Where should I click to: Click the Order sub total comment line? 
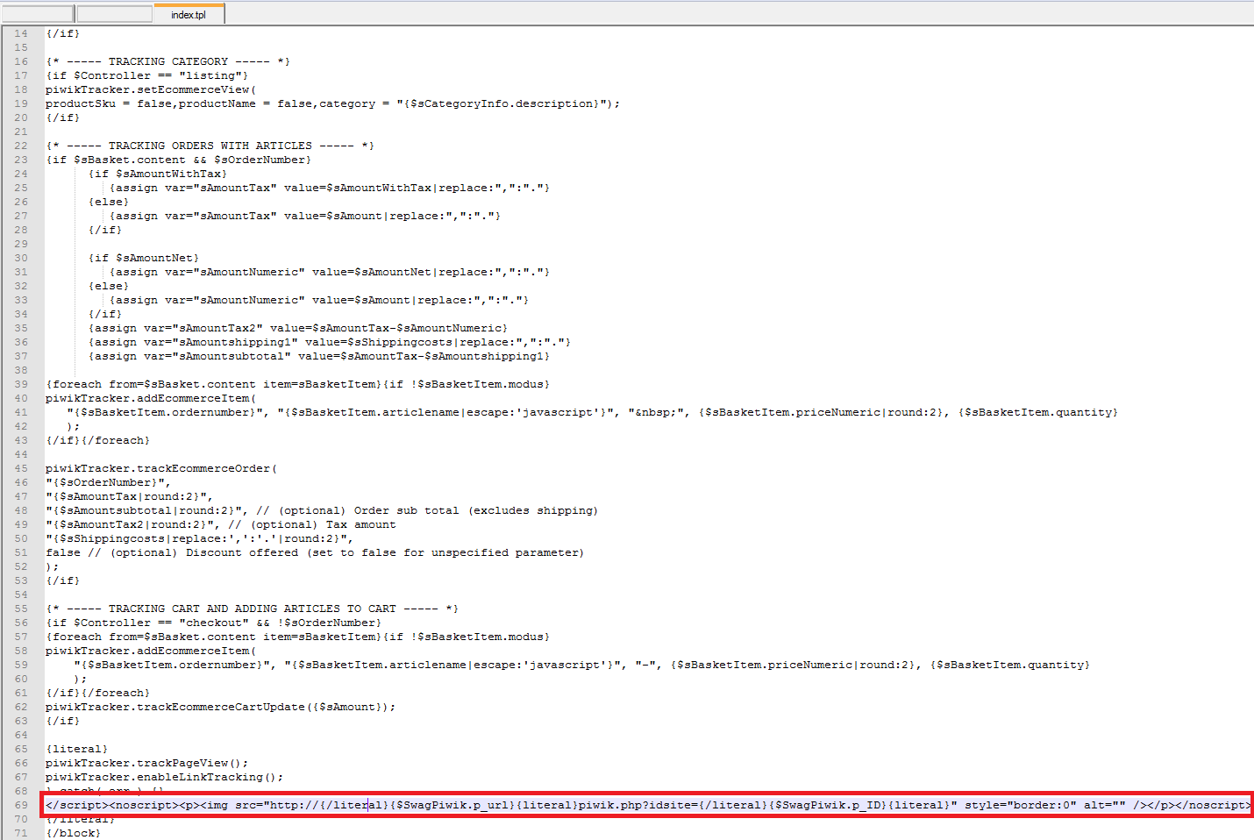click(323, 510)
